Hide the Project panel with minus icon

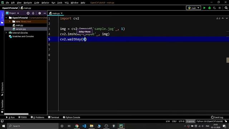(x=45, y=13)
